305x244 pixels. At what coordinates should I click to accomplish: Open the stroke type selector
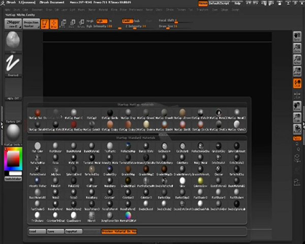[x=14, y=64]
